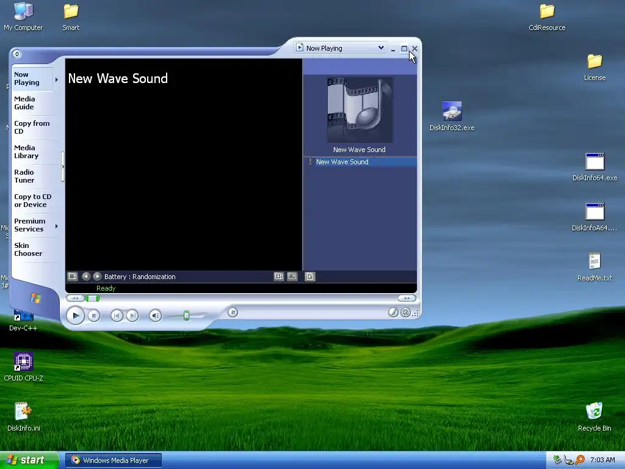Select the ReadMe.txt file icon
625x469 pixels.
pos(594,266)
